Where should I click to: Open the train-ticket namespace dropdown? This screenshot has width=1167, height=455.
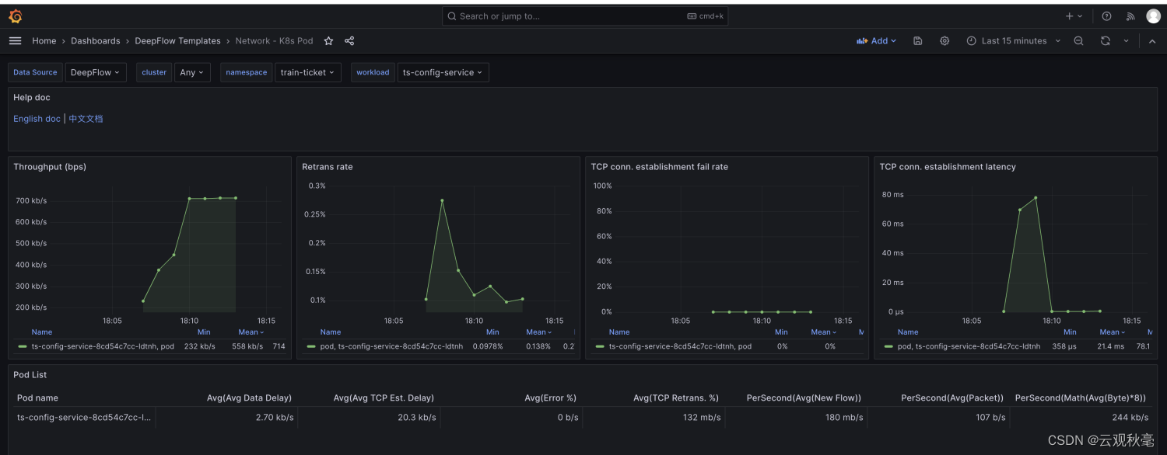pos(308,72)
